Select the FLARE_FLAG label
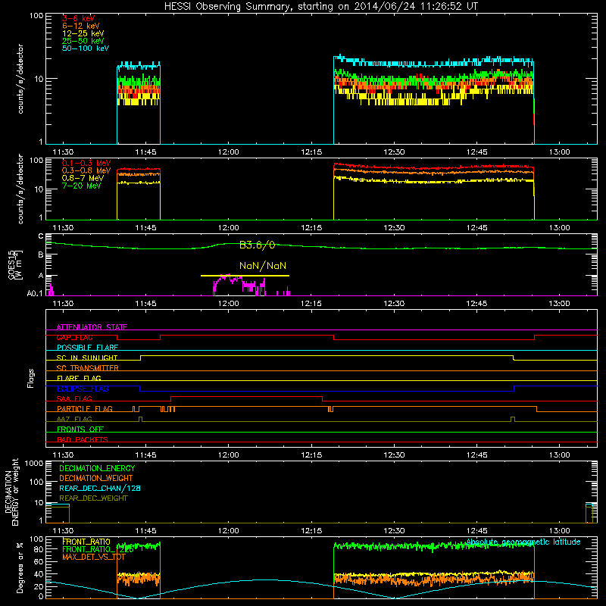 79,378
